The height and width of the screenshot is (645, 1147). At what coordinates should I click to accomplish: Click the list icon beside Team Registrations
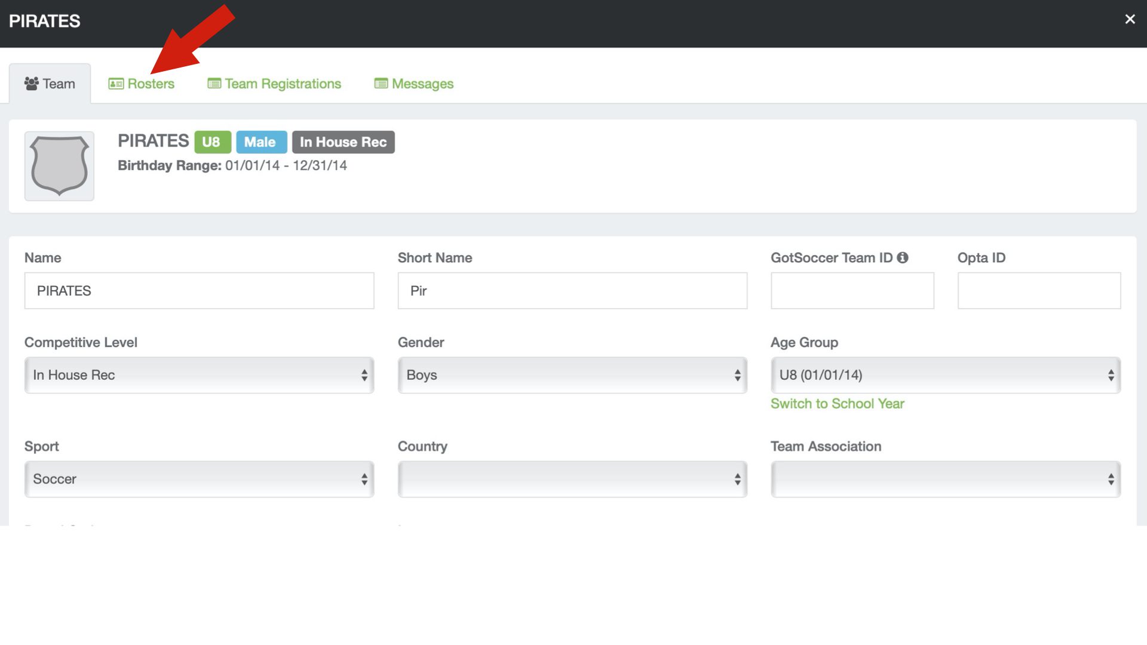pyautogui.click(x=214, y=84)
